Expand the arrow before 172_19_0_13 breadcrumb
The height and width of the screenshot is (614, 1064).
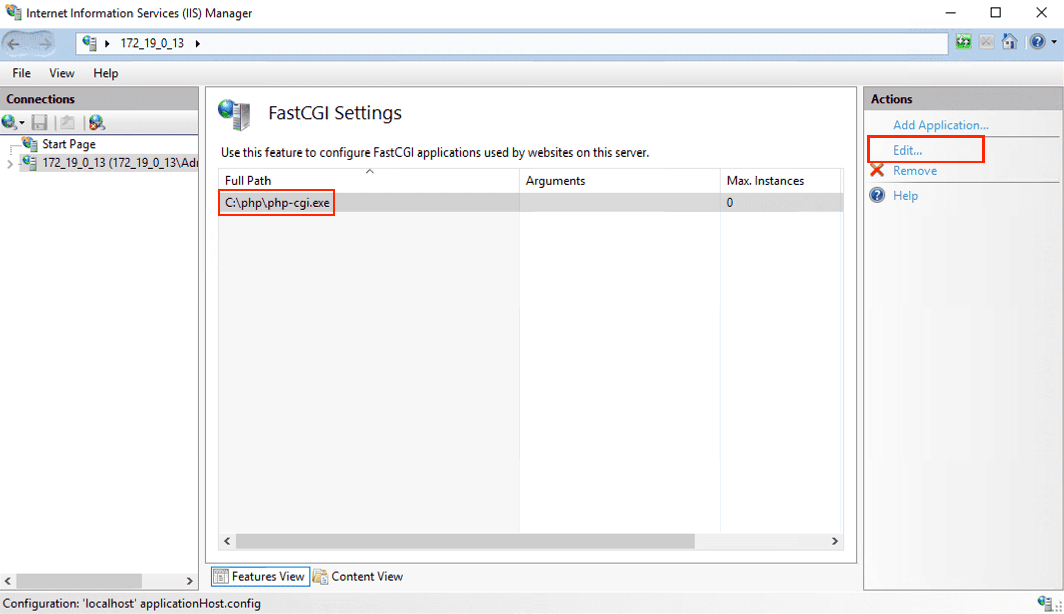(x=107, y=44)
